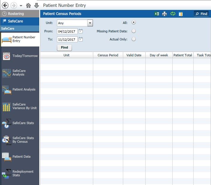Click the SafeCare sub-header

click(20, 28)
